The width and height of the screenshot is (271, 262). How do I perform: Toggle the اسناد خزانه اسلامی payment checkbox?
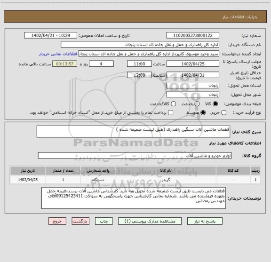pyautogui.click(x=171, y=113)
